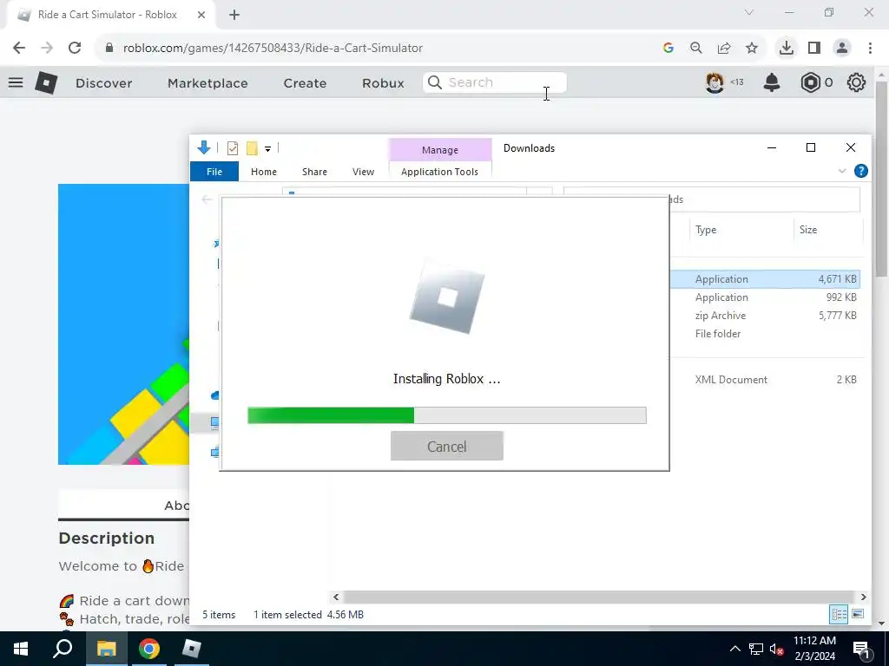The height and width of the screenshot is (666, 889).
Task: Open the Marketplace link
Action: 207,83
